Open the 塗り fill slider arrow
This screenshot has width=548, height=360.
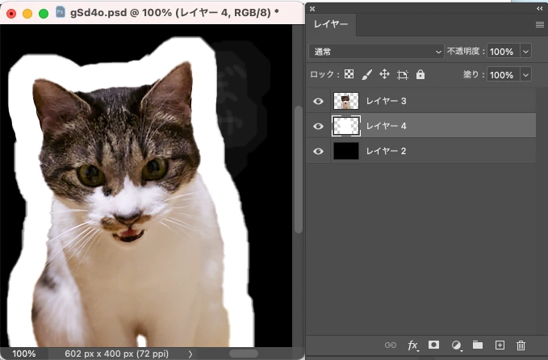click(525, 74)
